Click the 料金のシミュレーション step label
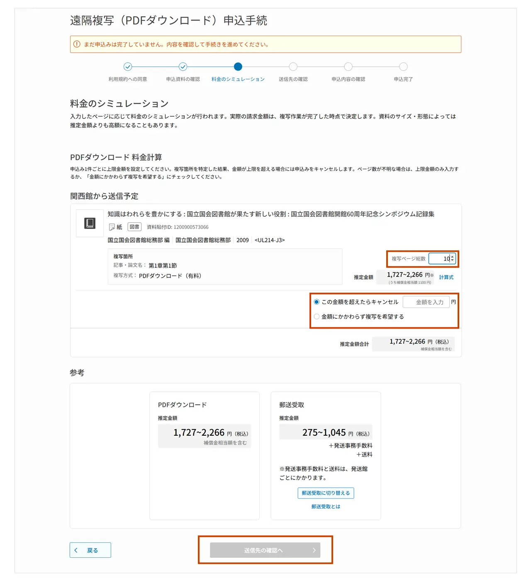Viewport: 531px width, 581px height. pos(238,79)
